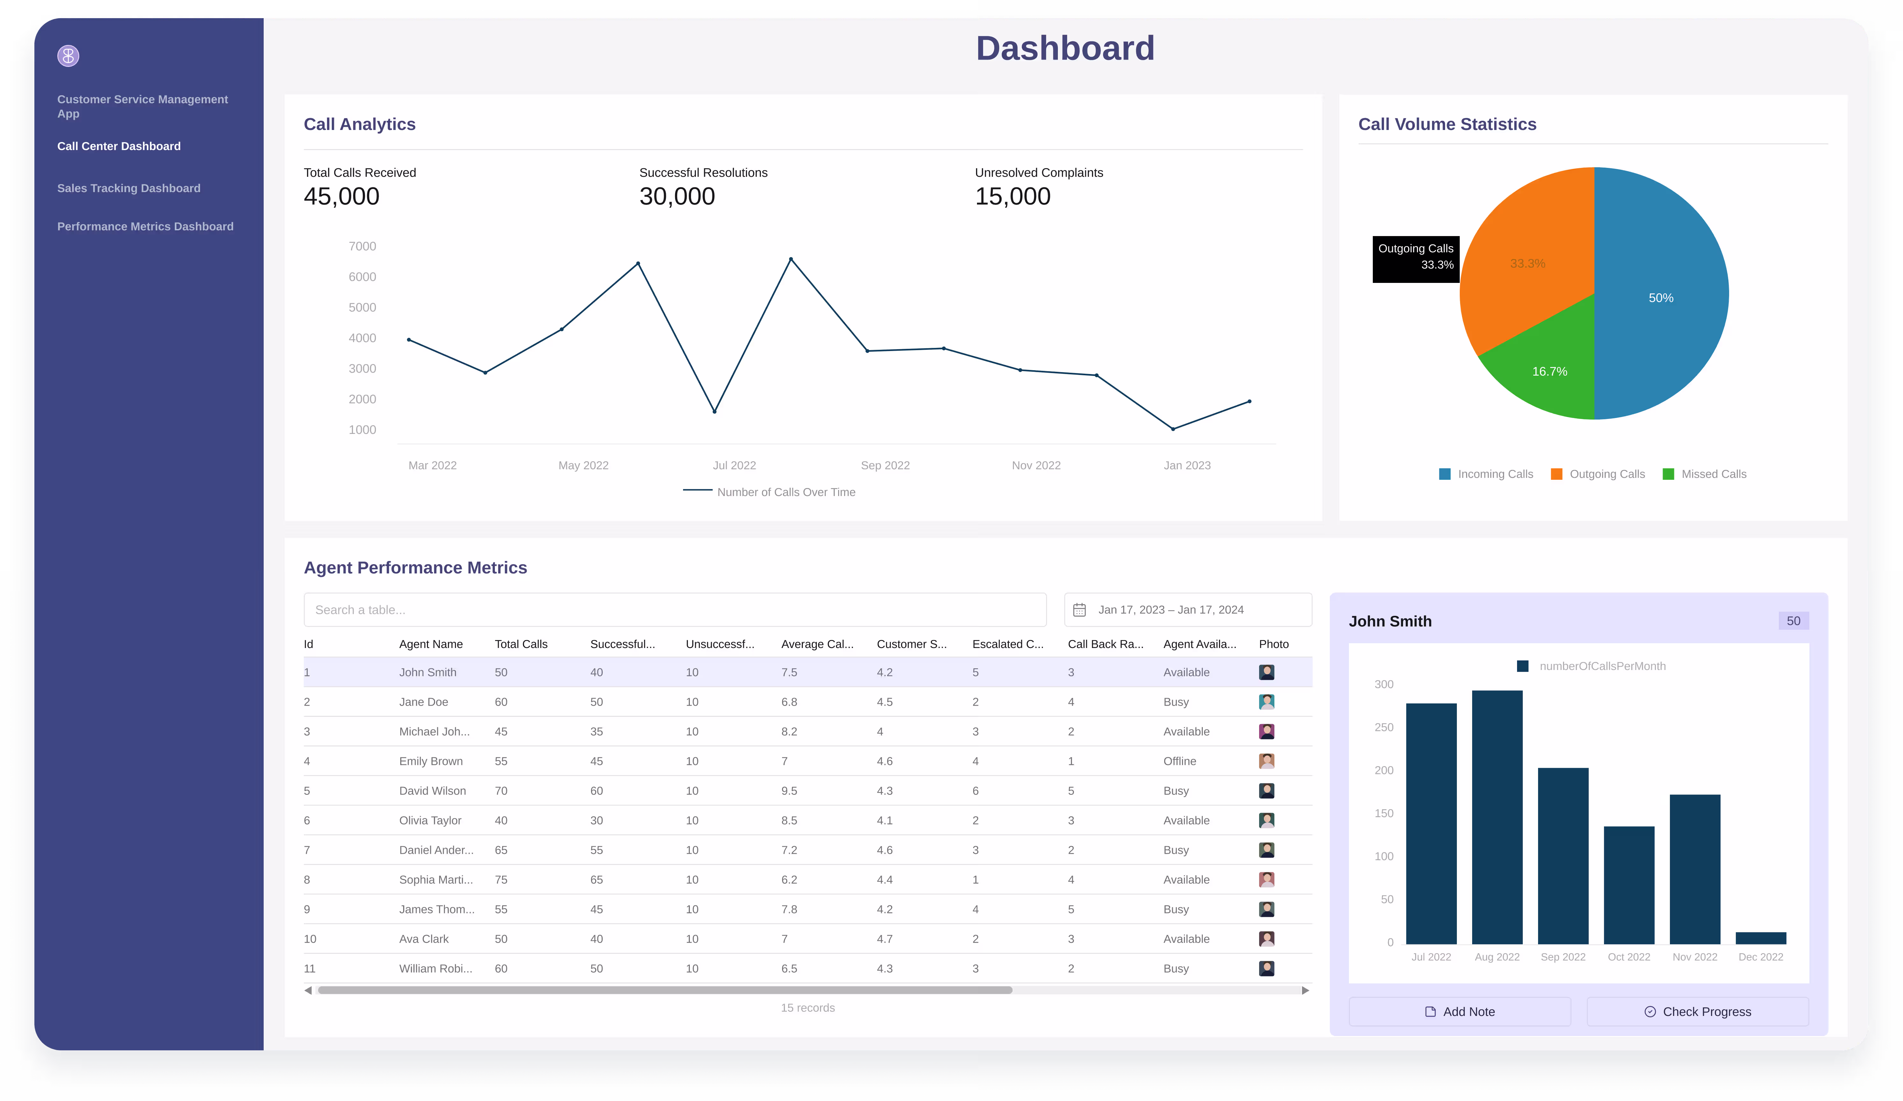Sort by Total Calls column header
Screen dimensions: 1903x1101
(520, 644)
